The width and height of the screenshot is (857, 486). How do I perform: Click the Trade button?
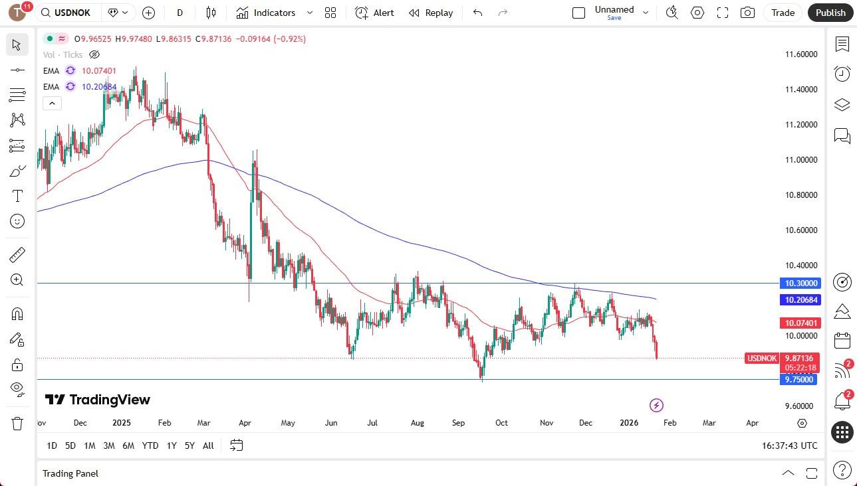[783, 13]
